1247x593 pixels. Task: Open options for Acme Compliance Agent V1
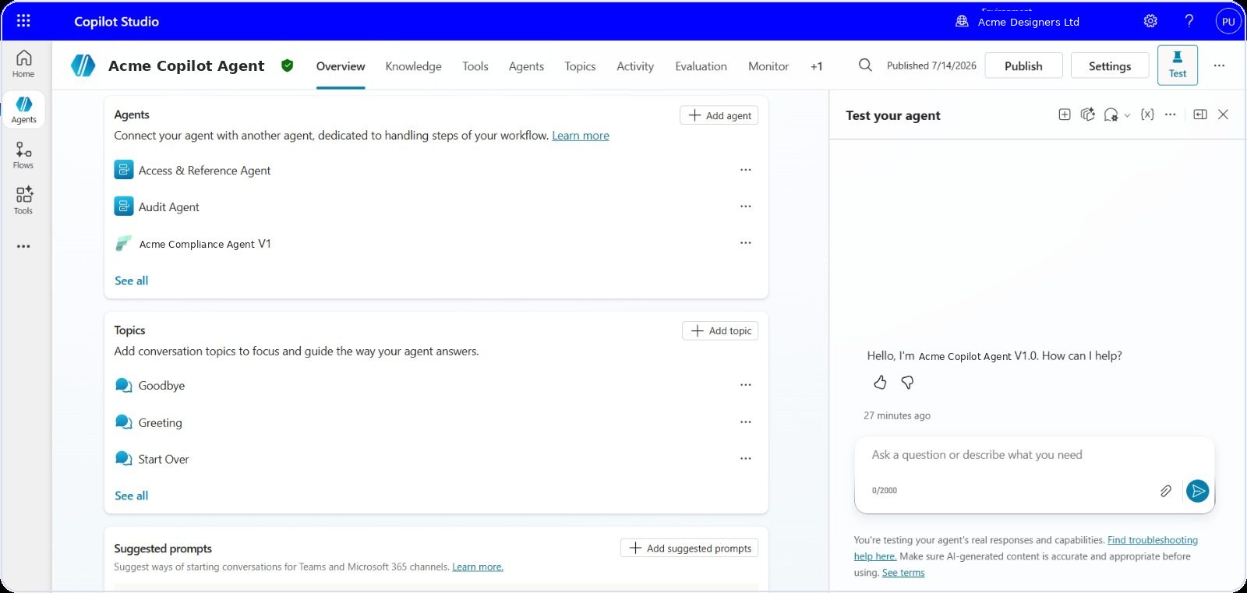coord(746,242)
